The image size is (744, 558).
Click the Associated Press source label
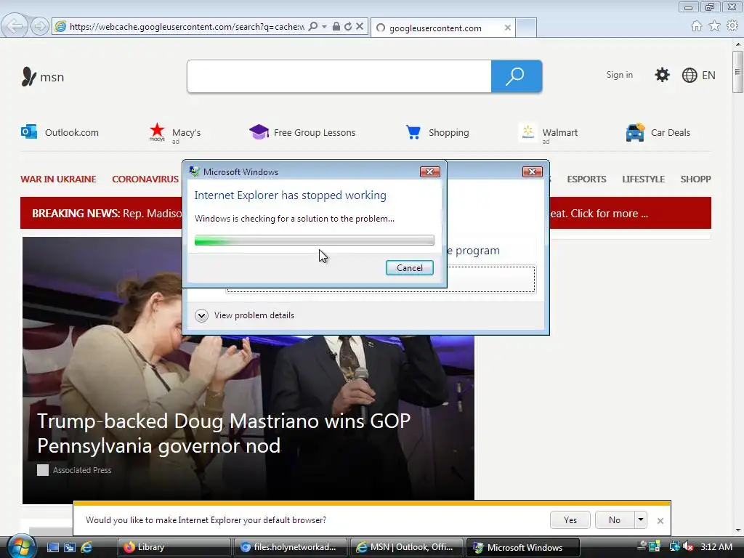(x=82, y=470)
